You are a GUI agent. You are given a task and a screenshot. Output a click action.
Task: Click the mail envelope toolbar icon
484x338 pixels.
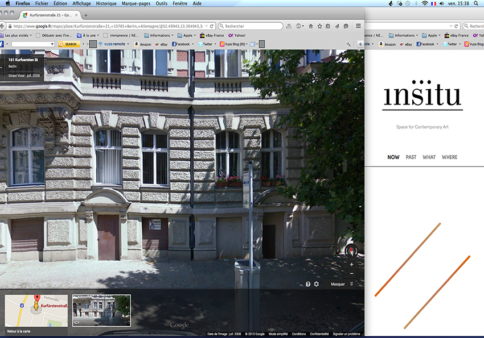click(252, 44)
